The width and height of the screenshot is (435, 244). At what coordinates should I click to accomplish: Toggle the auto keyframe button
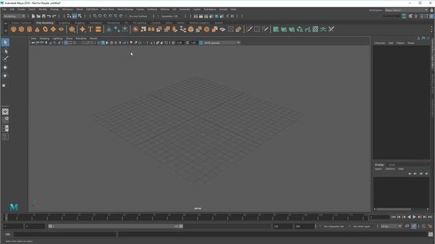414,226
